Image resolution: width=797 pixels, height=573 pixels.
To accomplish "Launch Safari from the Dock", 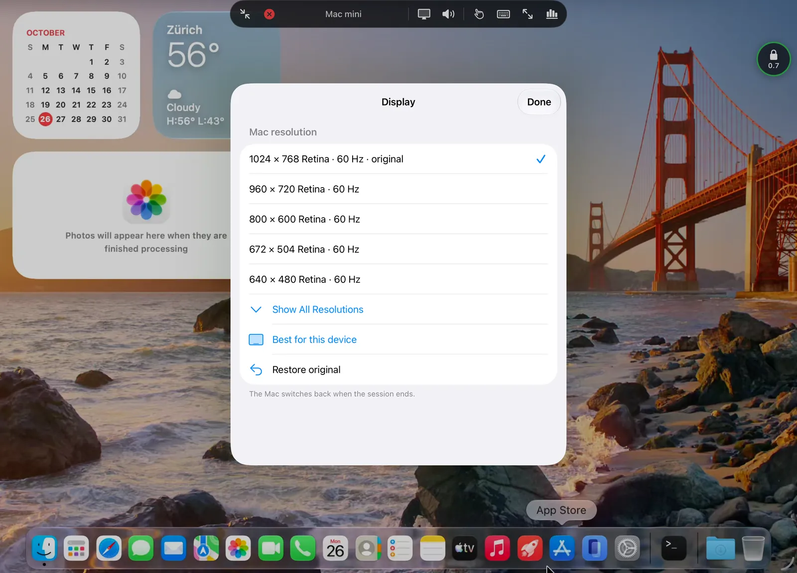I will tap(109, 548).
